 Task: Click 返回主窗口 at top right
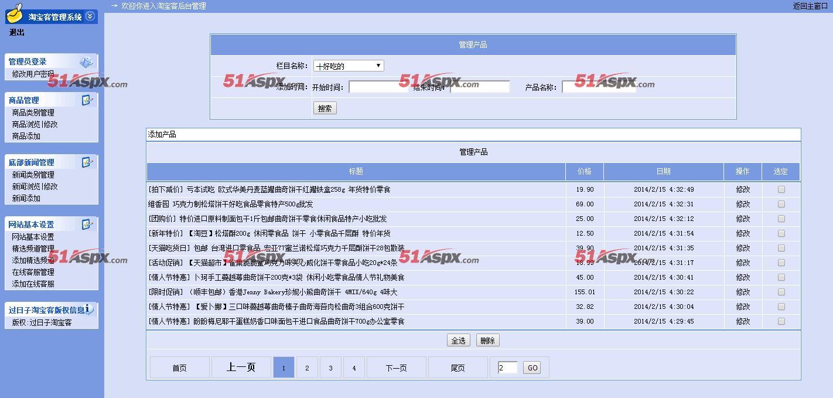tap(810, 6)
